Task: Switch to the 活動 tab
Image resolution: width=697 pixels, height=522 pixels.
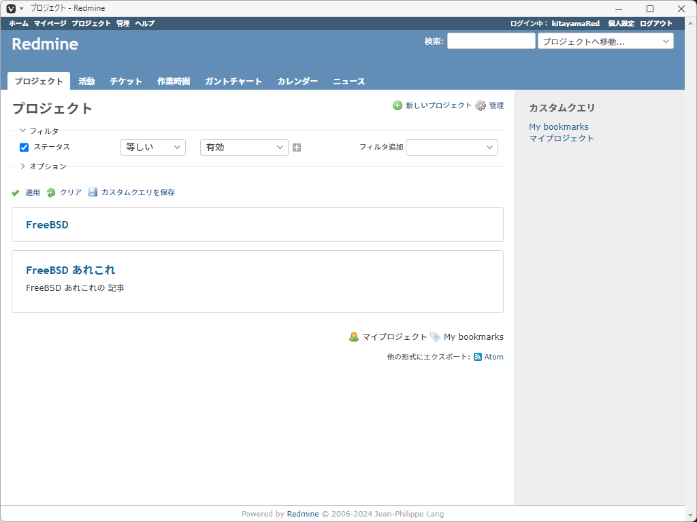Action: [x=86, y=82]
